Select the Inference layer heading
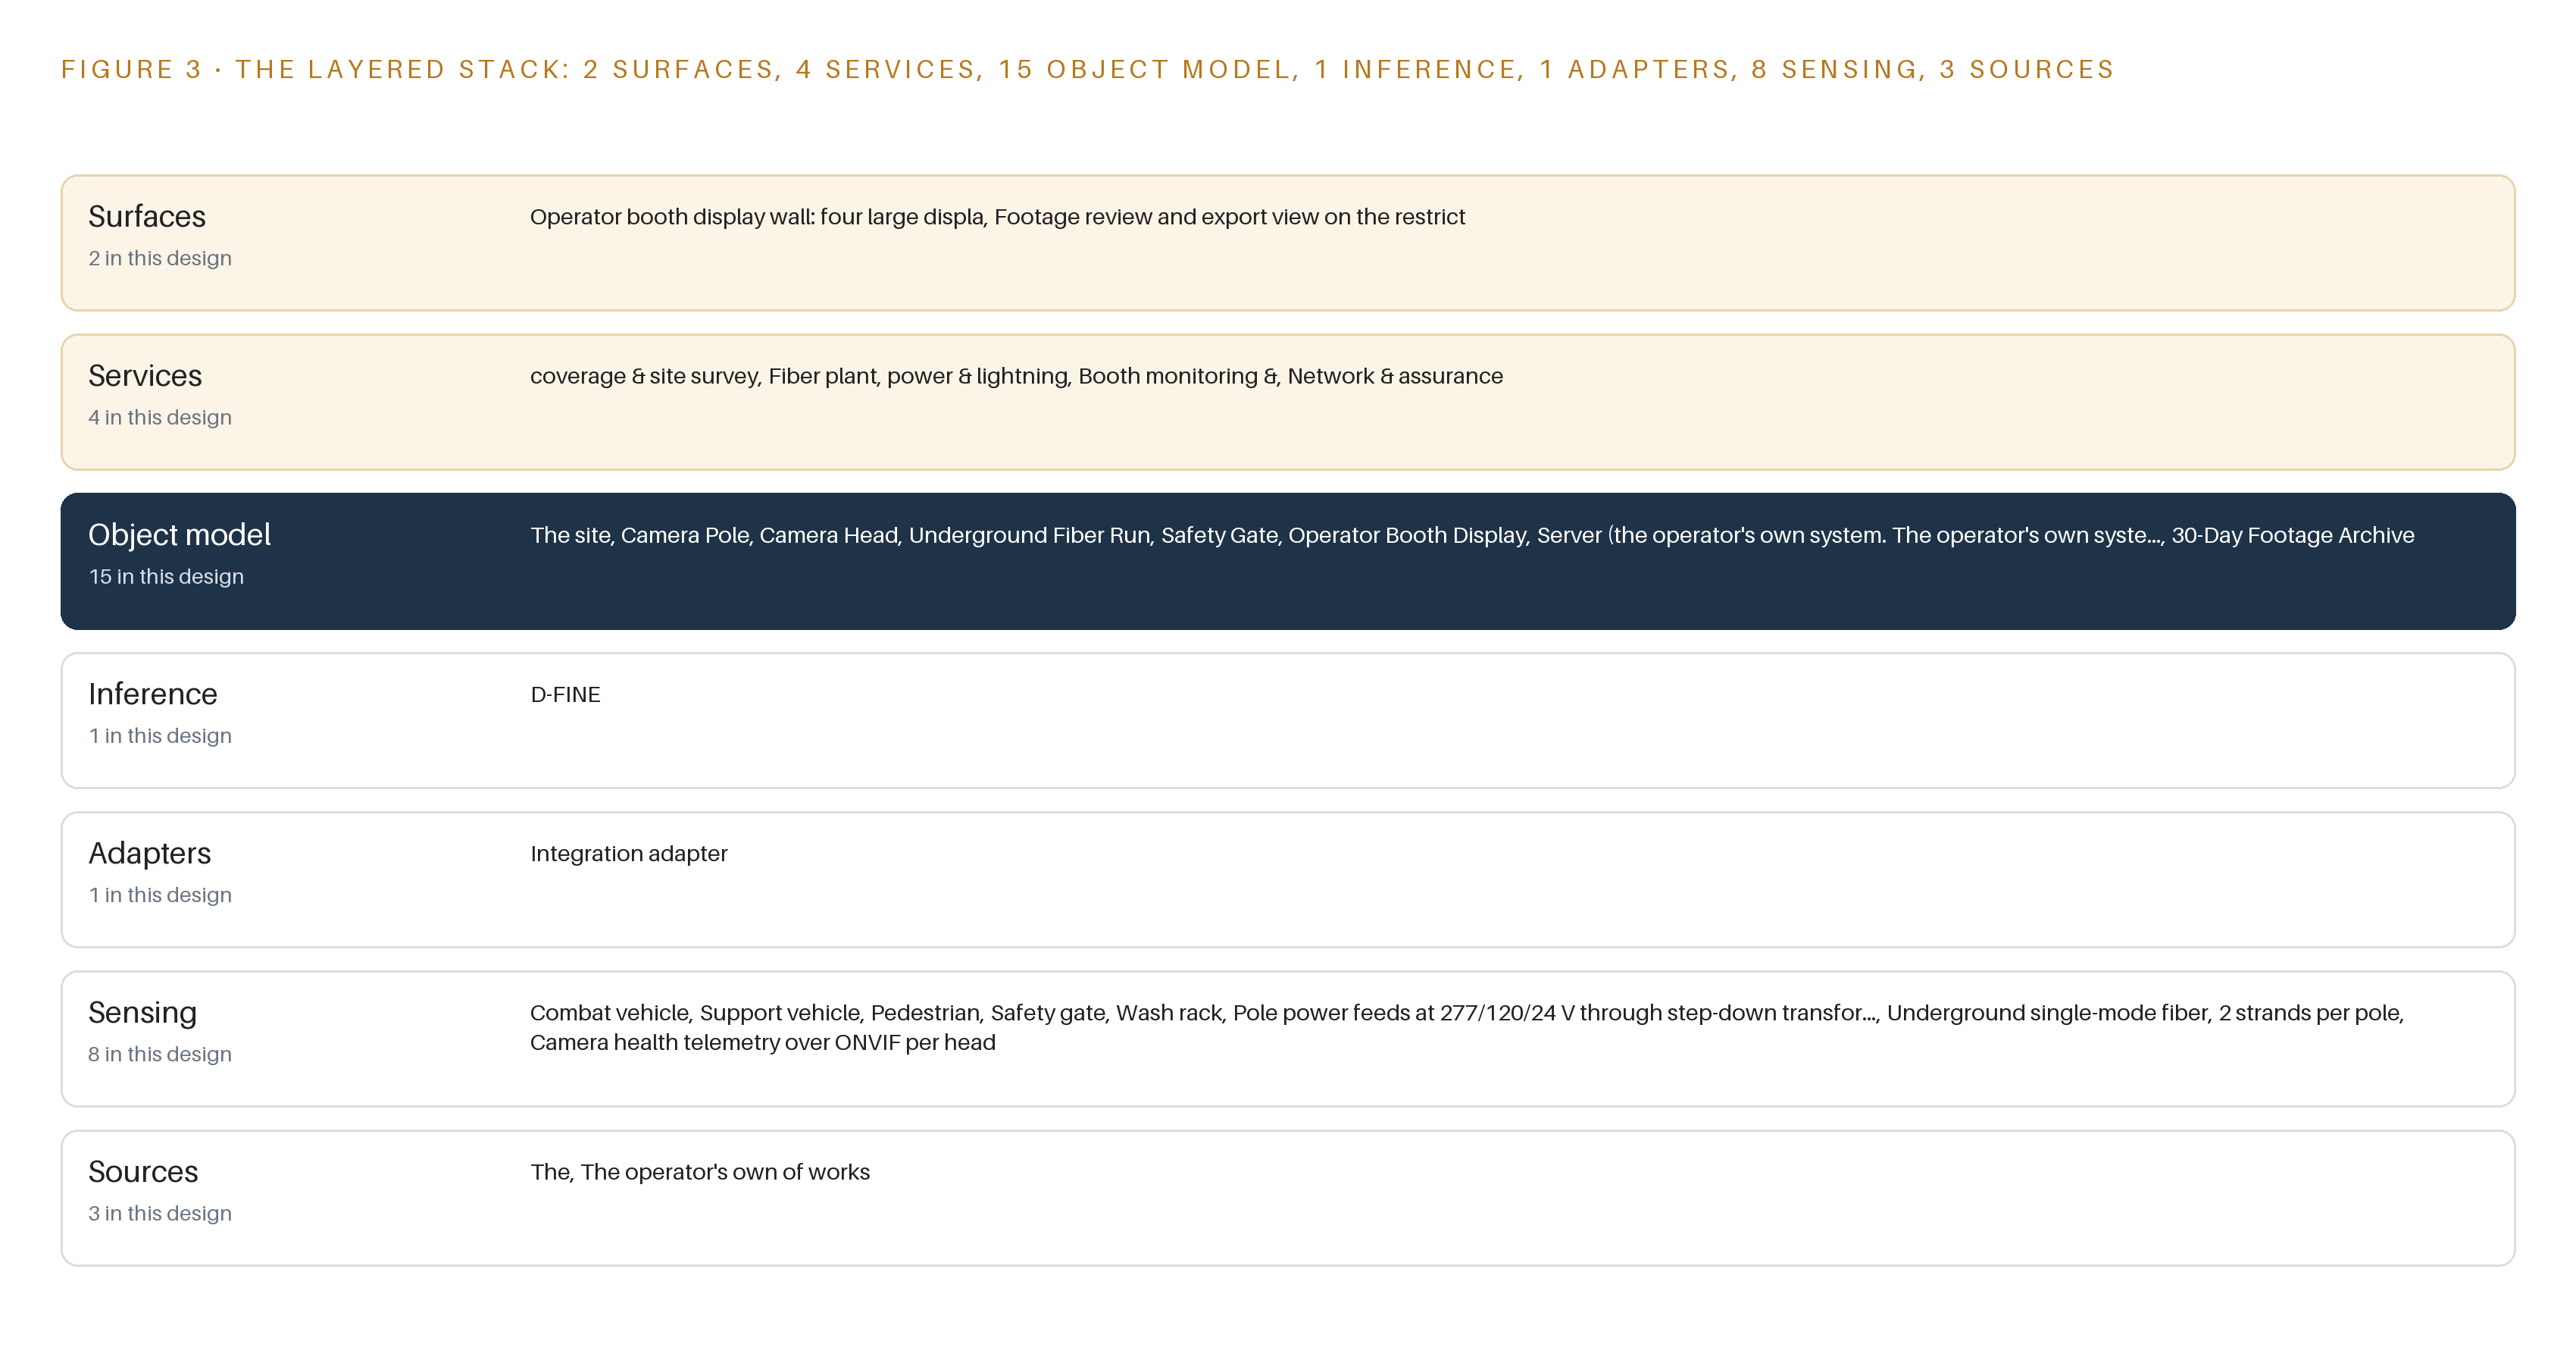 [x=153, y=694]
